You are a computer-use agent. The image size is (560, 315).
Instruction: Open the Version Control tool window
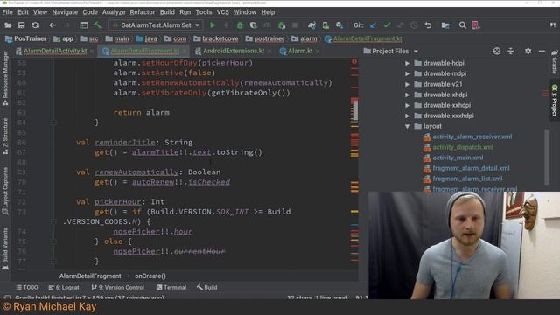[118, 287]
